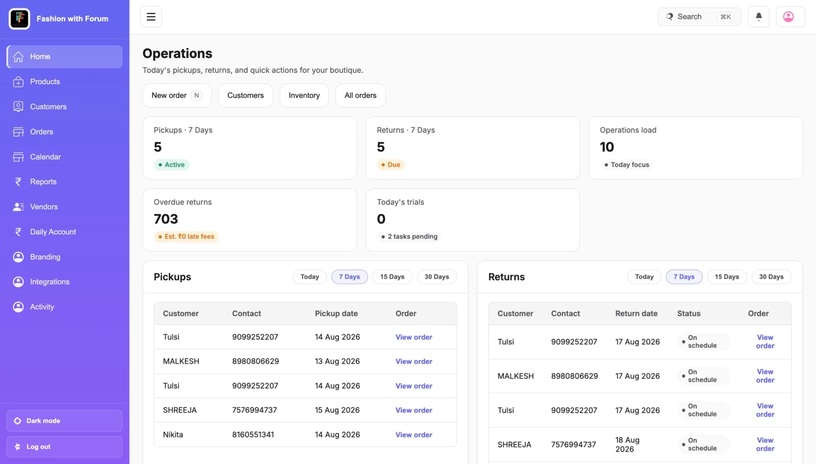Toggle the hamburger menu button
Screen dimensions: 816x464
click(x=151, y=17)
